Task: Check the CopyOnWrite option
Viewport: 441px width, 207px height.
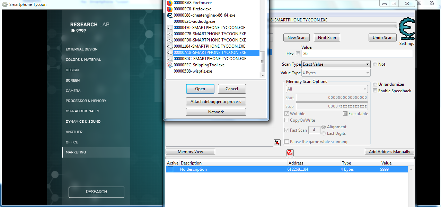Action: (286, 120)
